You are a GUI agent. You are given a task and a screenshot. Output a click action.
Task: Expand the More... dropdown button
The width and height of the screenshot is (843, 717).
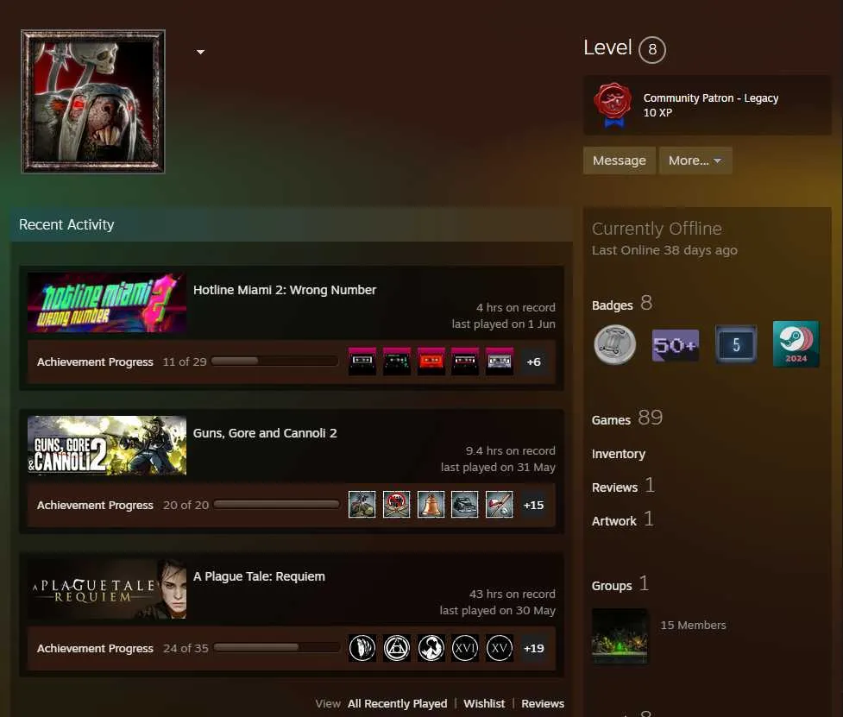695,160
